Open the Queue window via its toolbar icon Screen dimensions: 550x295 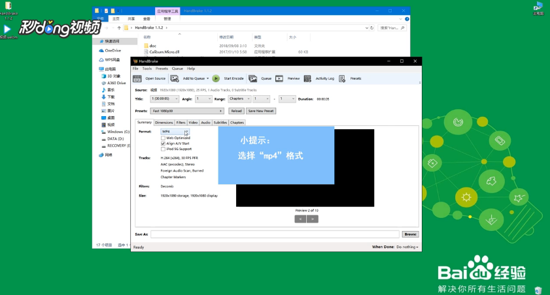tap(253, 79)
